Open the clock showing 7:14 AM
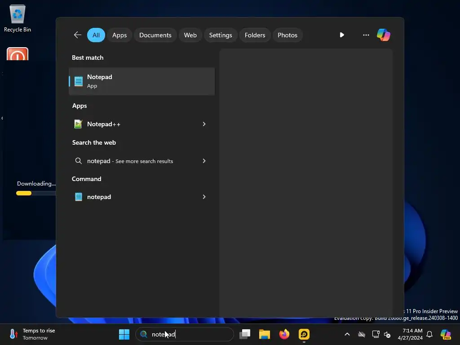Viewport: 460px width, 345px height. 410,334
